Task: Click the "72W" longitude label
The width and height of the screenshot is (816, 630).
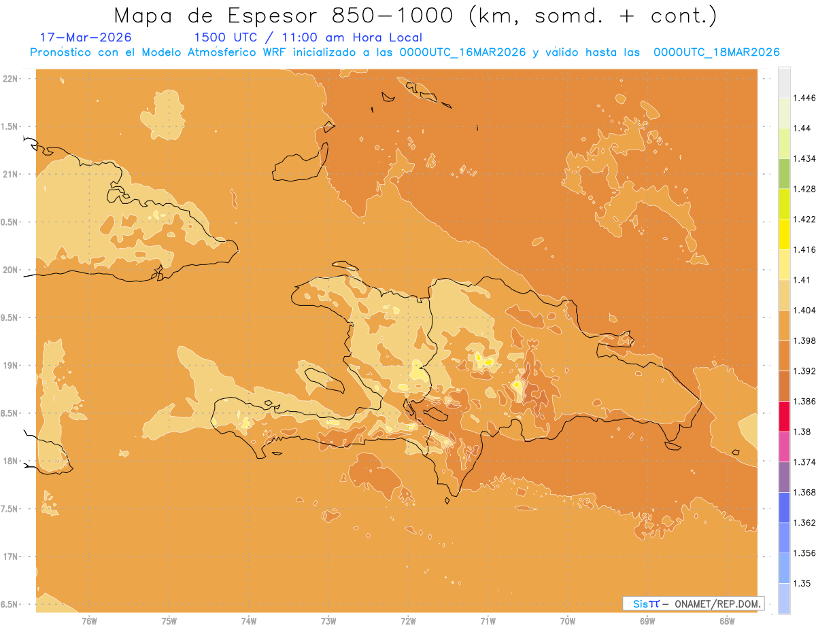Action: [x=408, y=620]
